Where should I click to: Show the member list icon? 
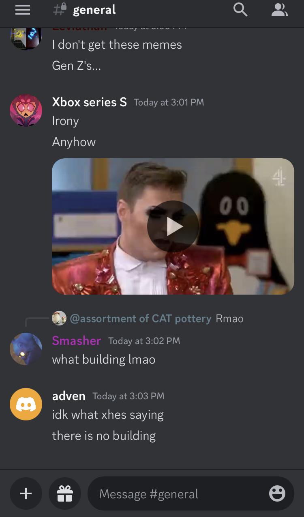click(x=279, y=10)
